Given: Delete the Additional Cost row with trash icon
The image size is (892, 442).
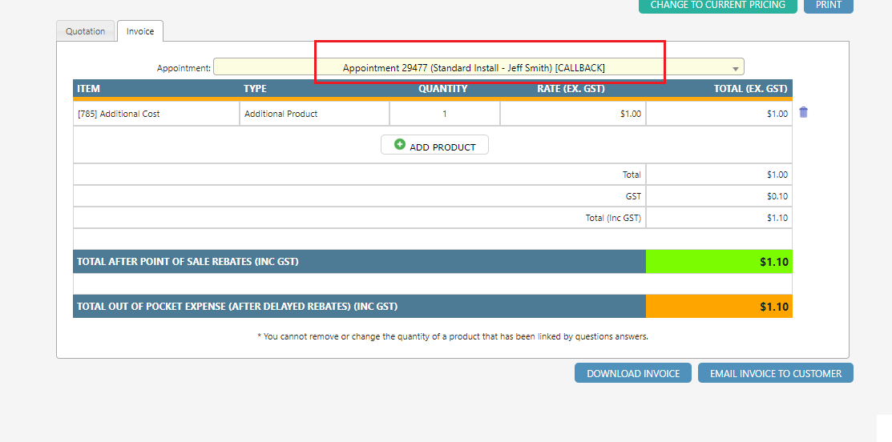Looking at the screenshot, I should (x=803, y=113).
